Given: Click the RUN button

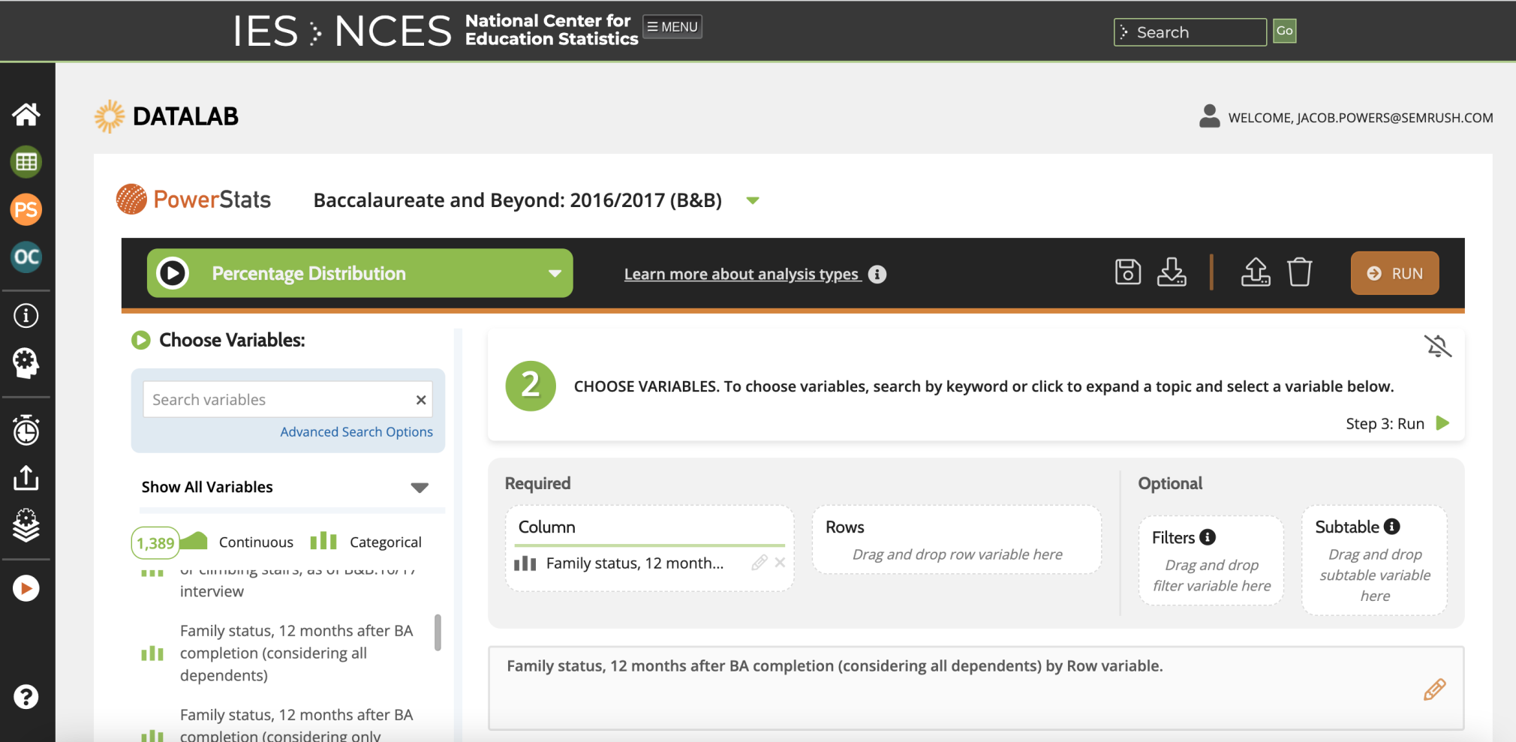Looking at the screenshot, I should (x=1395, y=273).
